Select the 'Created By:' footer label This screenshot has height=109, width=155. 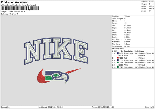click(x=5, y=107)
